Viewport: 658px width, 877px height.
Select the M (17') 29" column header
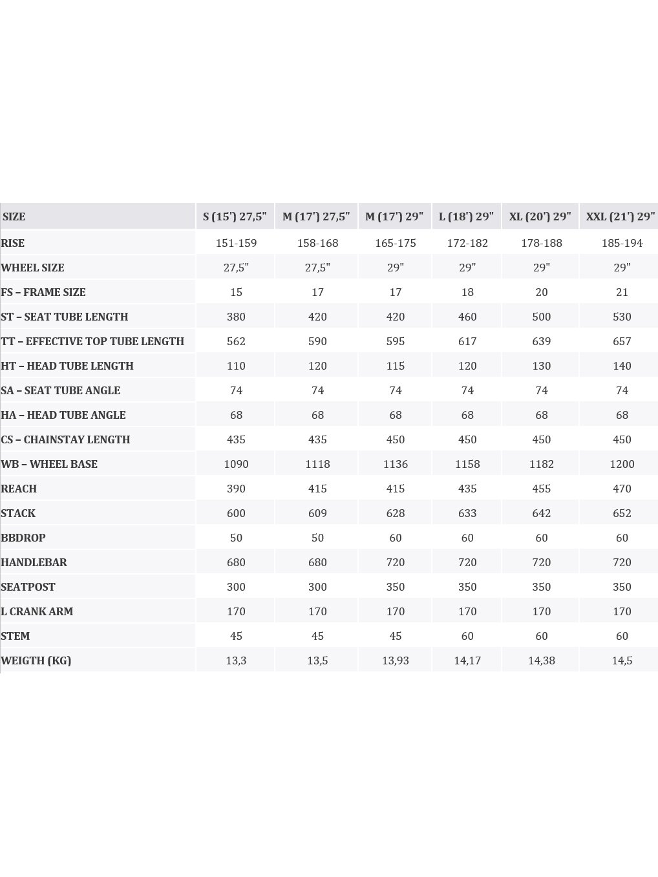point(394,217)
